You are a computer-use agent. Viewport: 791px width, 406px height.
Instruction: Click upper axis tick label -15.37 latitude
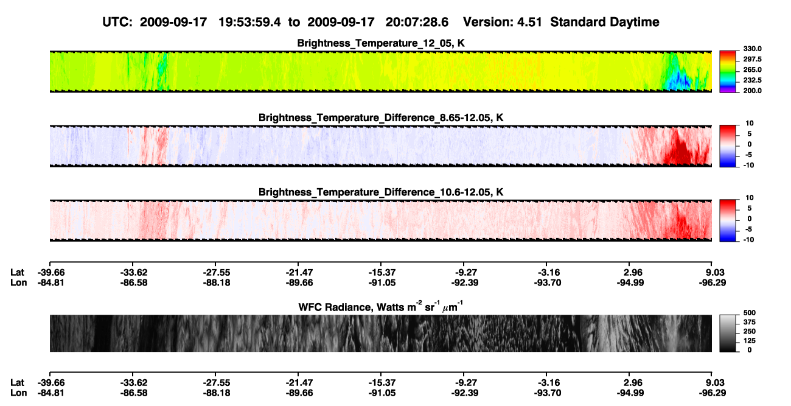[x=381, y=272]
